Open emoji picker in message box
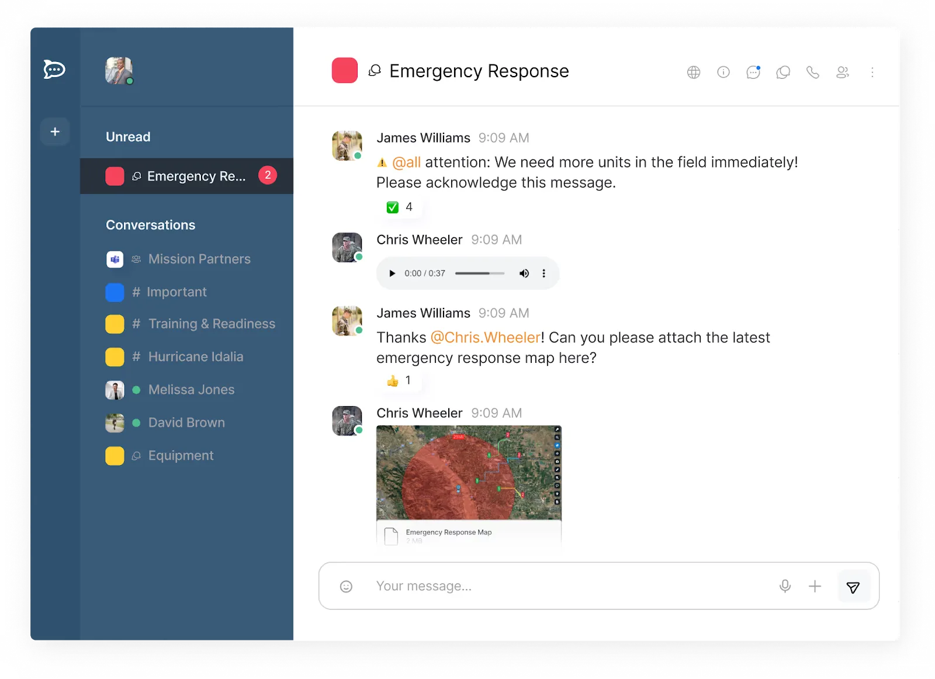The height and width of the screenshot is (679, 935). tap(346, 586)
